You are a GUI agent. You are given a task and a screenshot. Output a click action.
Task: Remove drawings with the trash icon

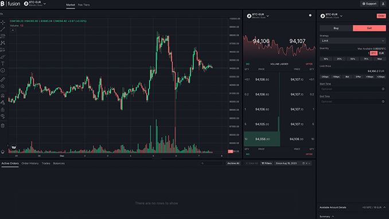(x=3, y=125)
